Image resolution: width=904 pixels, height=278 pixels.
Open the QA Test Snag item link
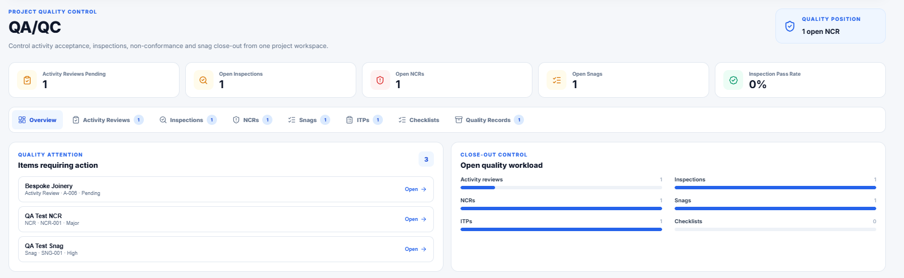415,249
